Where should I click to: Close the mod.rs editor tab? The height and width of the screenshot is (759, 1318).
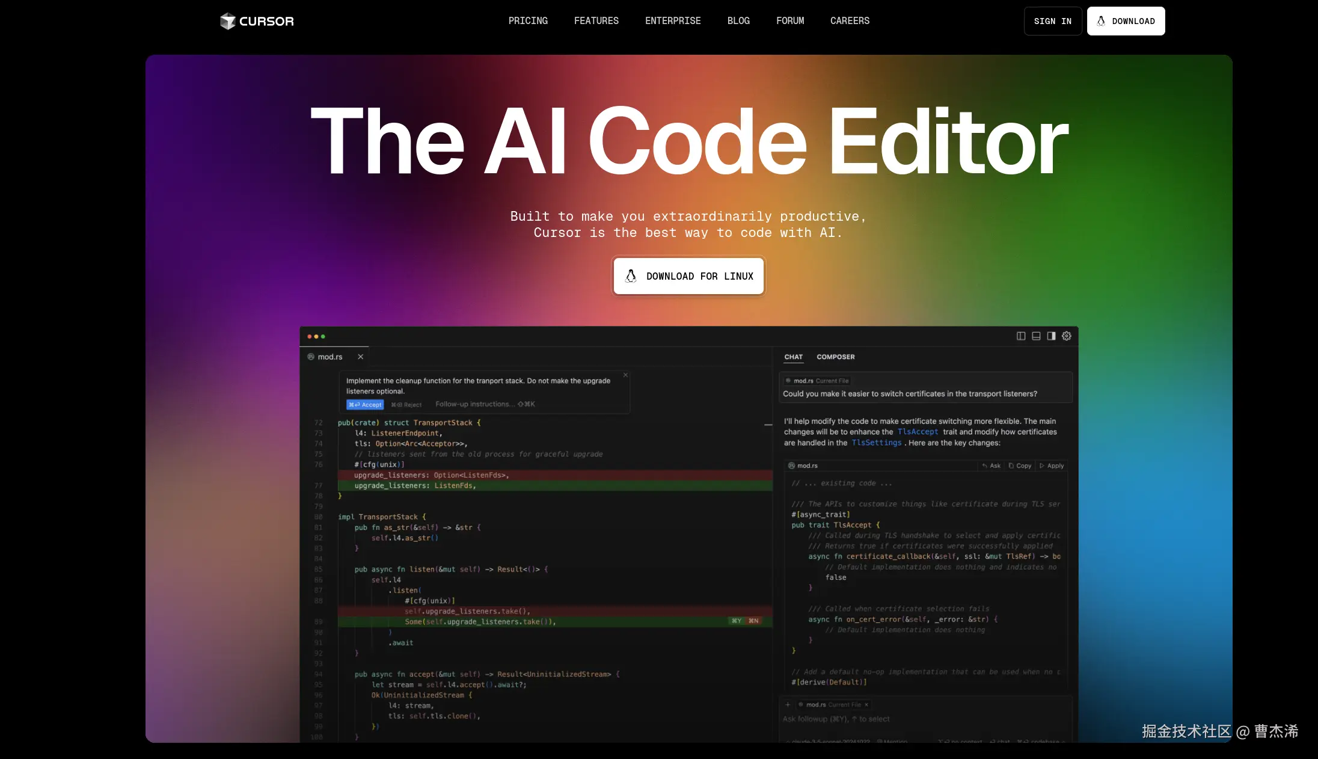pyautogui.click(x=361, y=357)
